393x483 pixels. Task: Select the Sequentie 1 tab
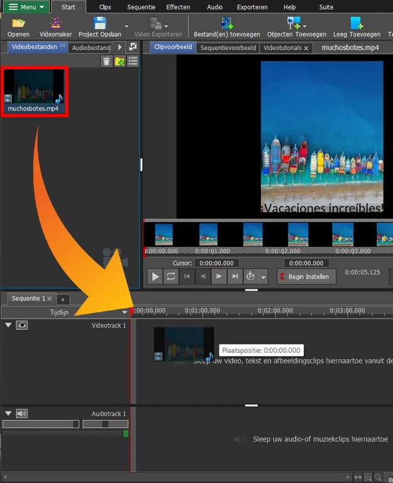pos(28,298)
